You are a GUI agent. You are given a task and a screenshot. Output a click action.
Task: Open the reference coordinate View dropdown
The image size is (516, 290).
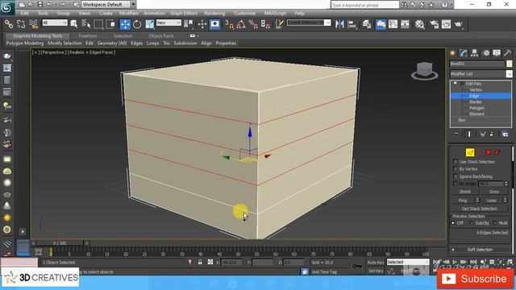pos(169,23)
